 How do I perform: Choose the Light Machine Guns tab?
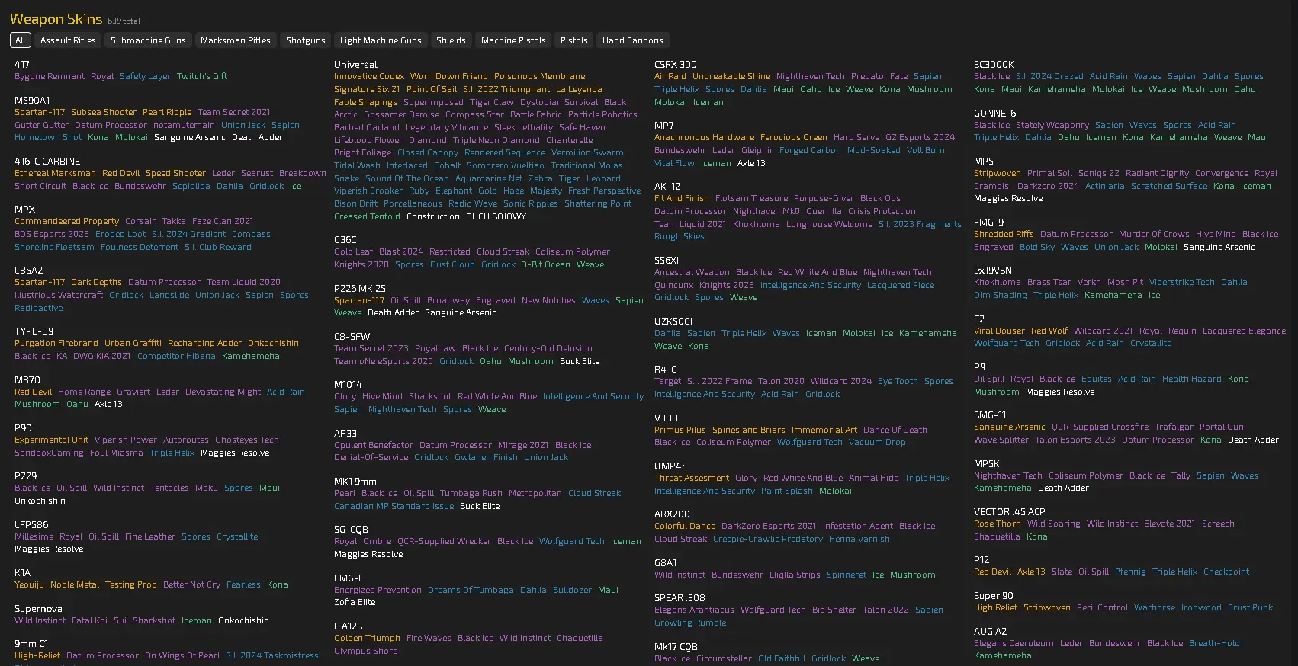coord(381,40)
